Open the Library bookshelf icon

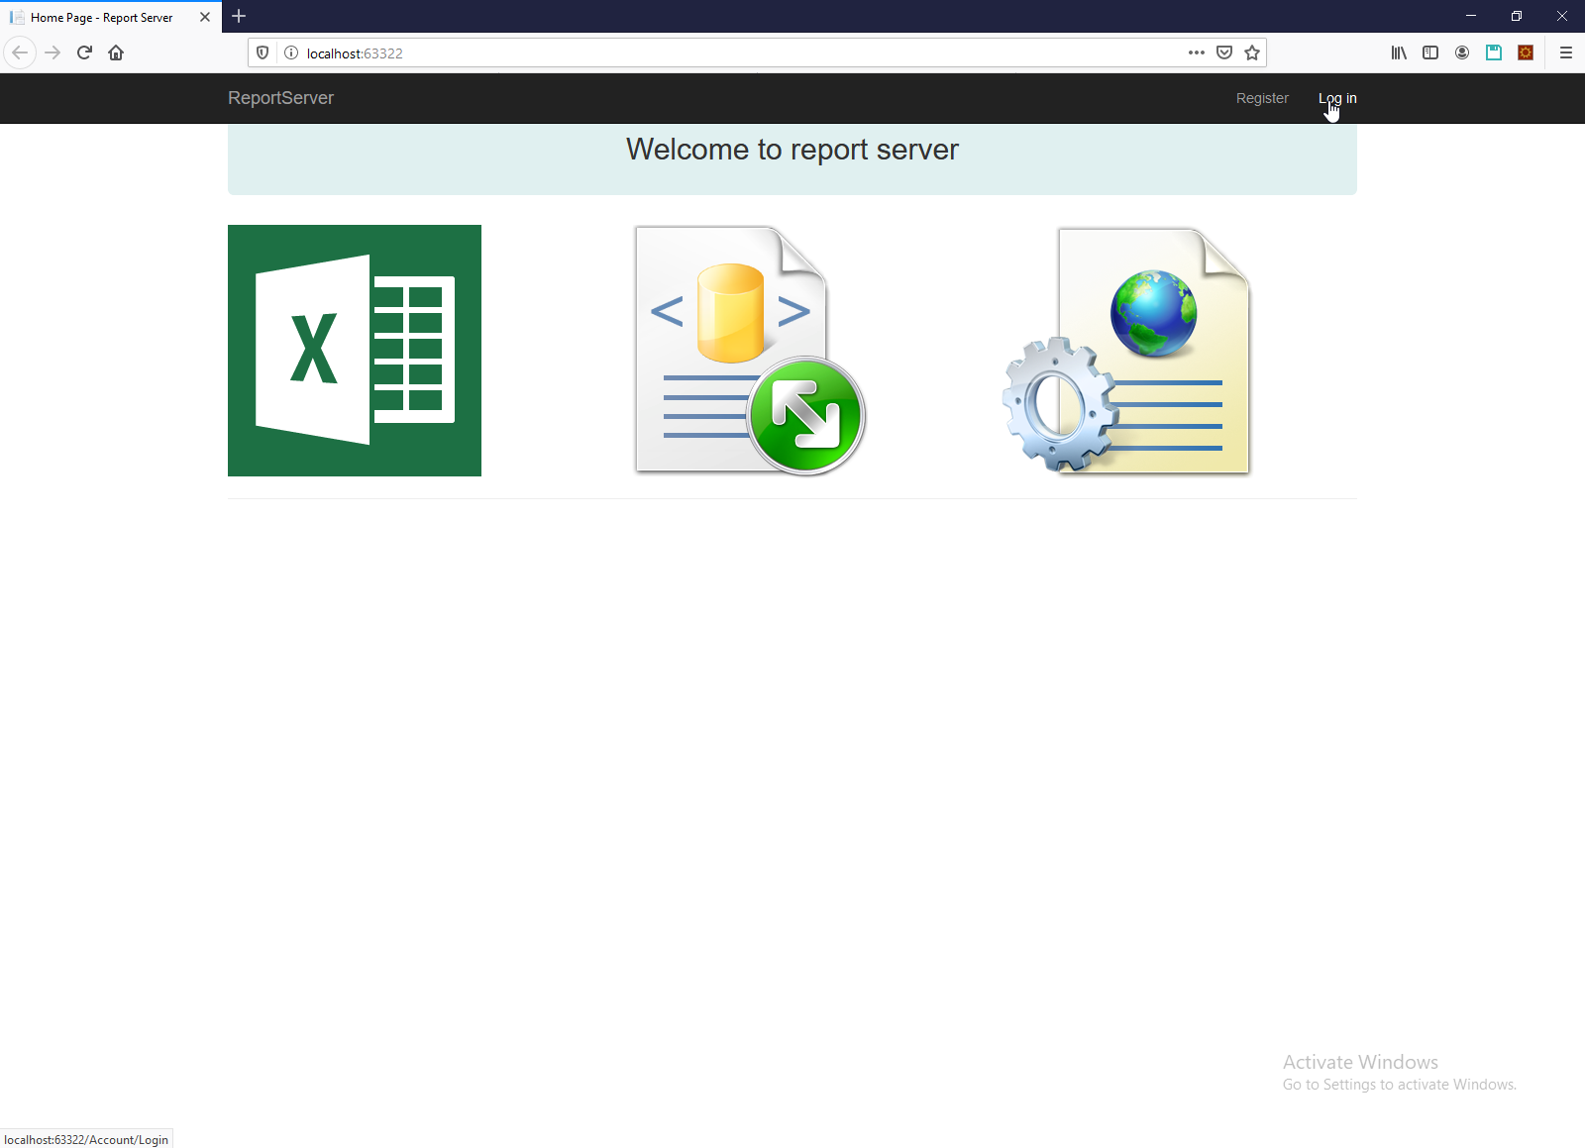pyautogui.click(x=1399, y=52)
